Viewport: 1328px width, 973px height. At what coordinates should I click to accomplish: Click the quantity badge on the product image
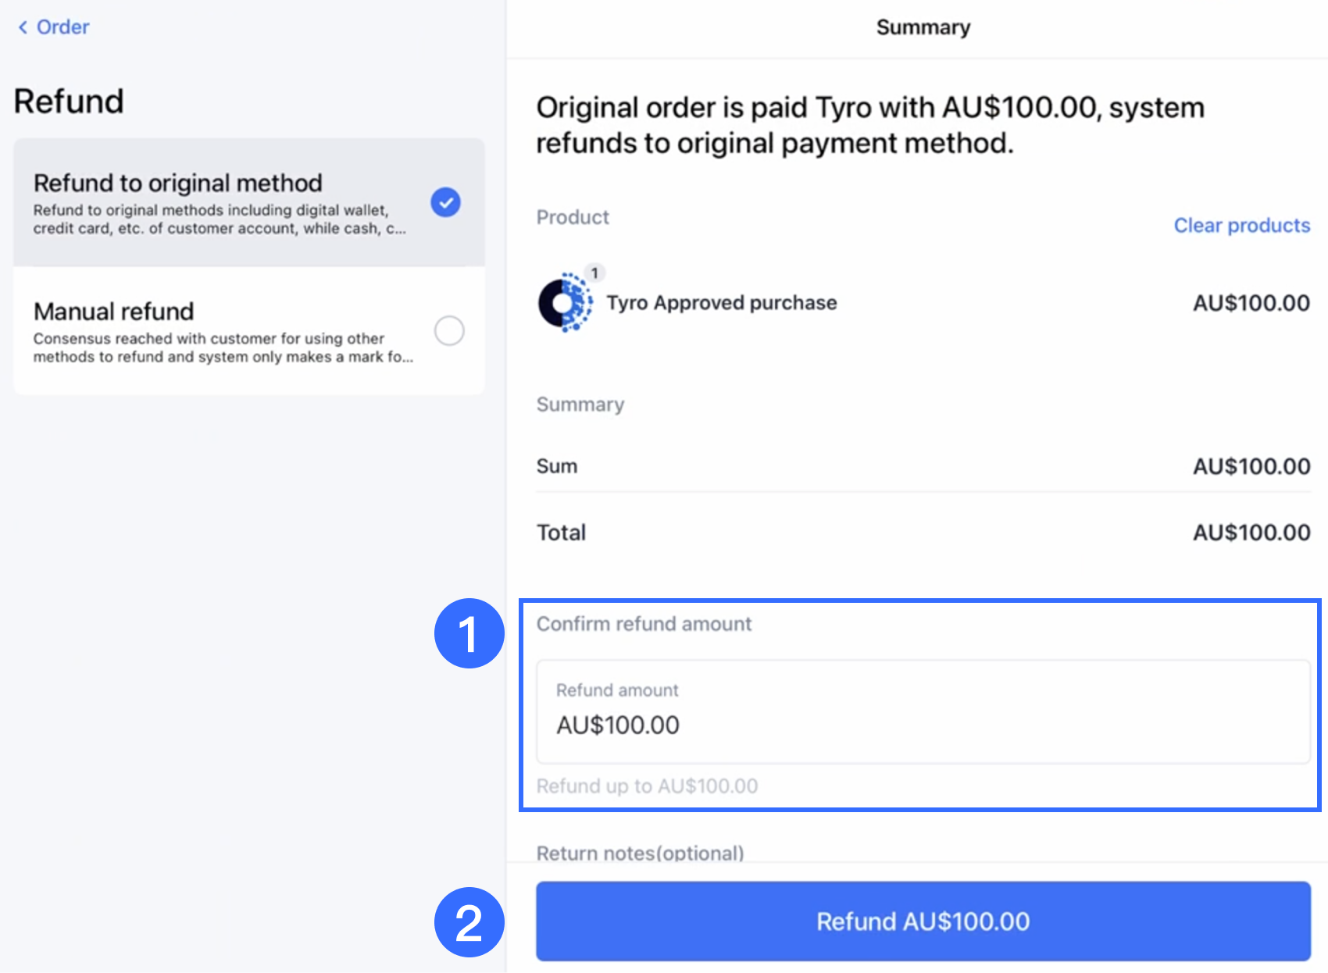594,273
